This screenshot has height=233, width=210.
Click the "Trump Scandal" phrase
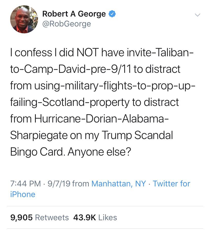137,135
